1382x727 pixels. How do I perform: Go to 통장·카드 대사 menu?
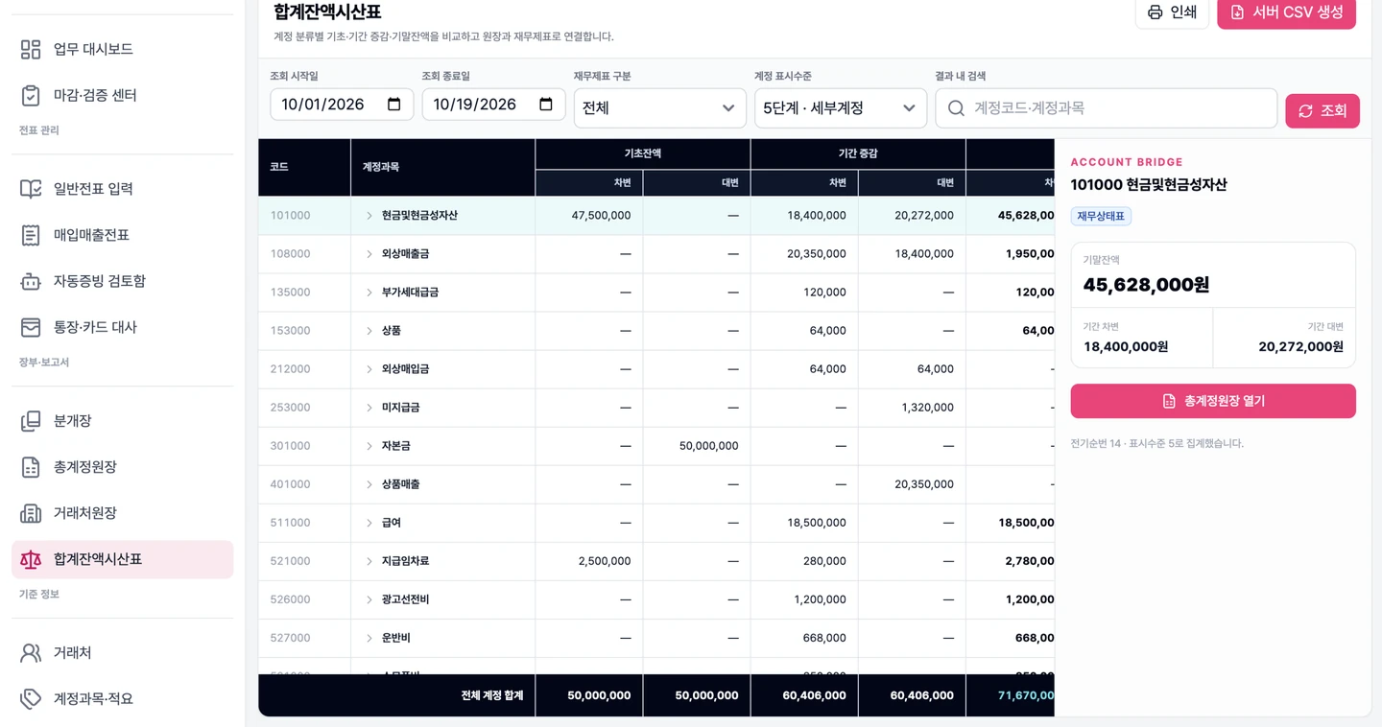tap(122, 327)
